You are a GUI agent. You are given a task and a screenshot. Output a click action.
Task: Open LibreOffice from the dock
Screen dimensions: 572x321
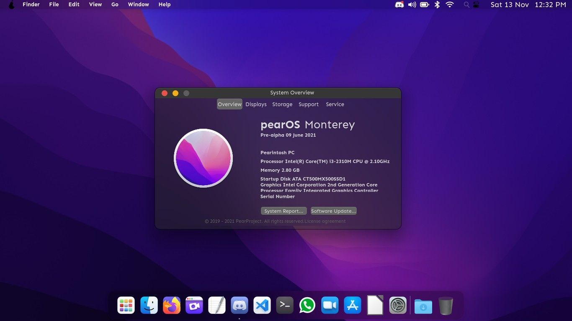375,305
